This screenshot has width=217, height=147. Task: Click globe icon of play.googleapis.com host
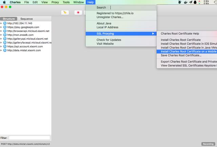tap(5, 27)
